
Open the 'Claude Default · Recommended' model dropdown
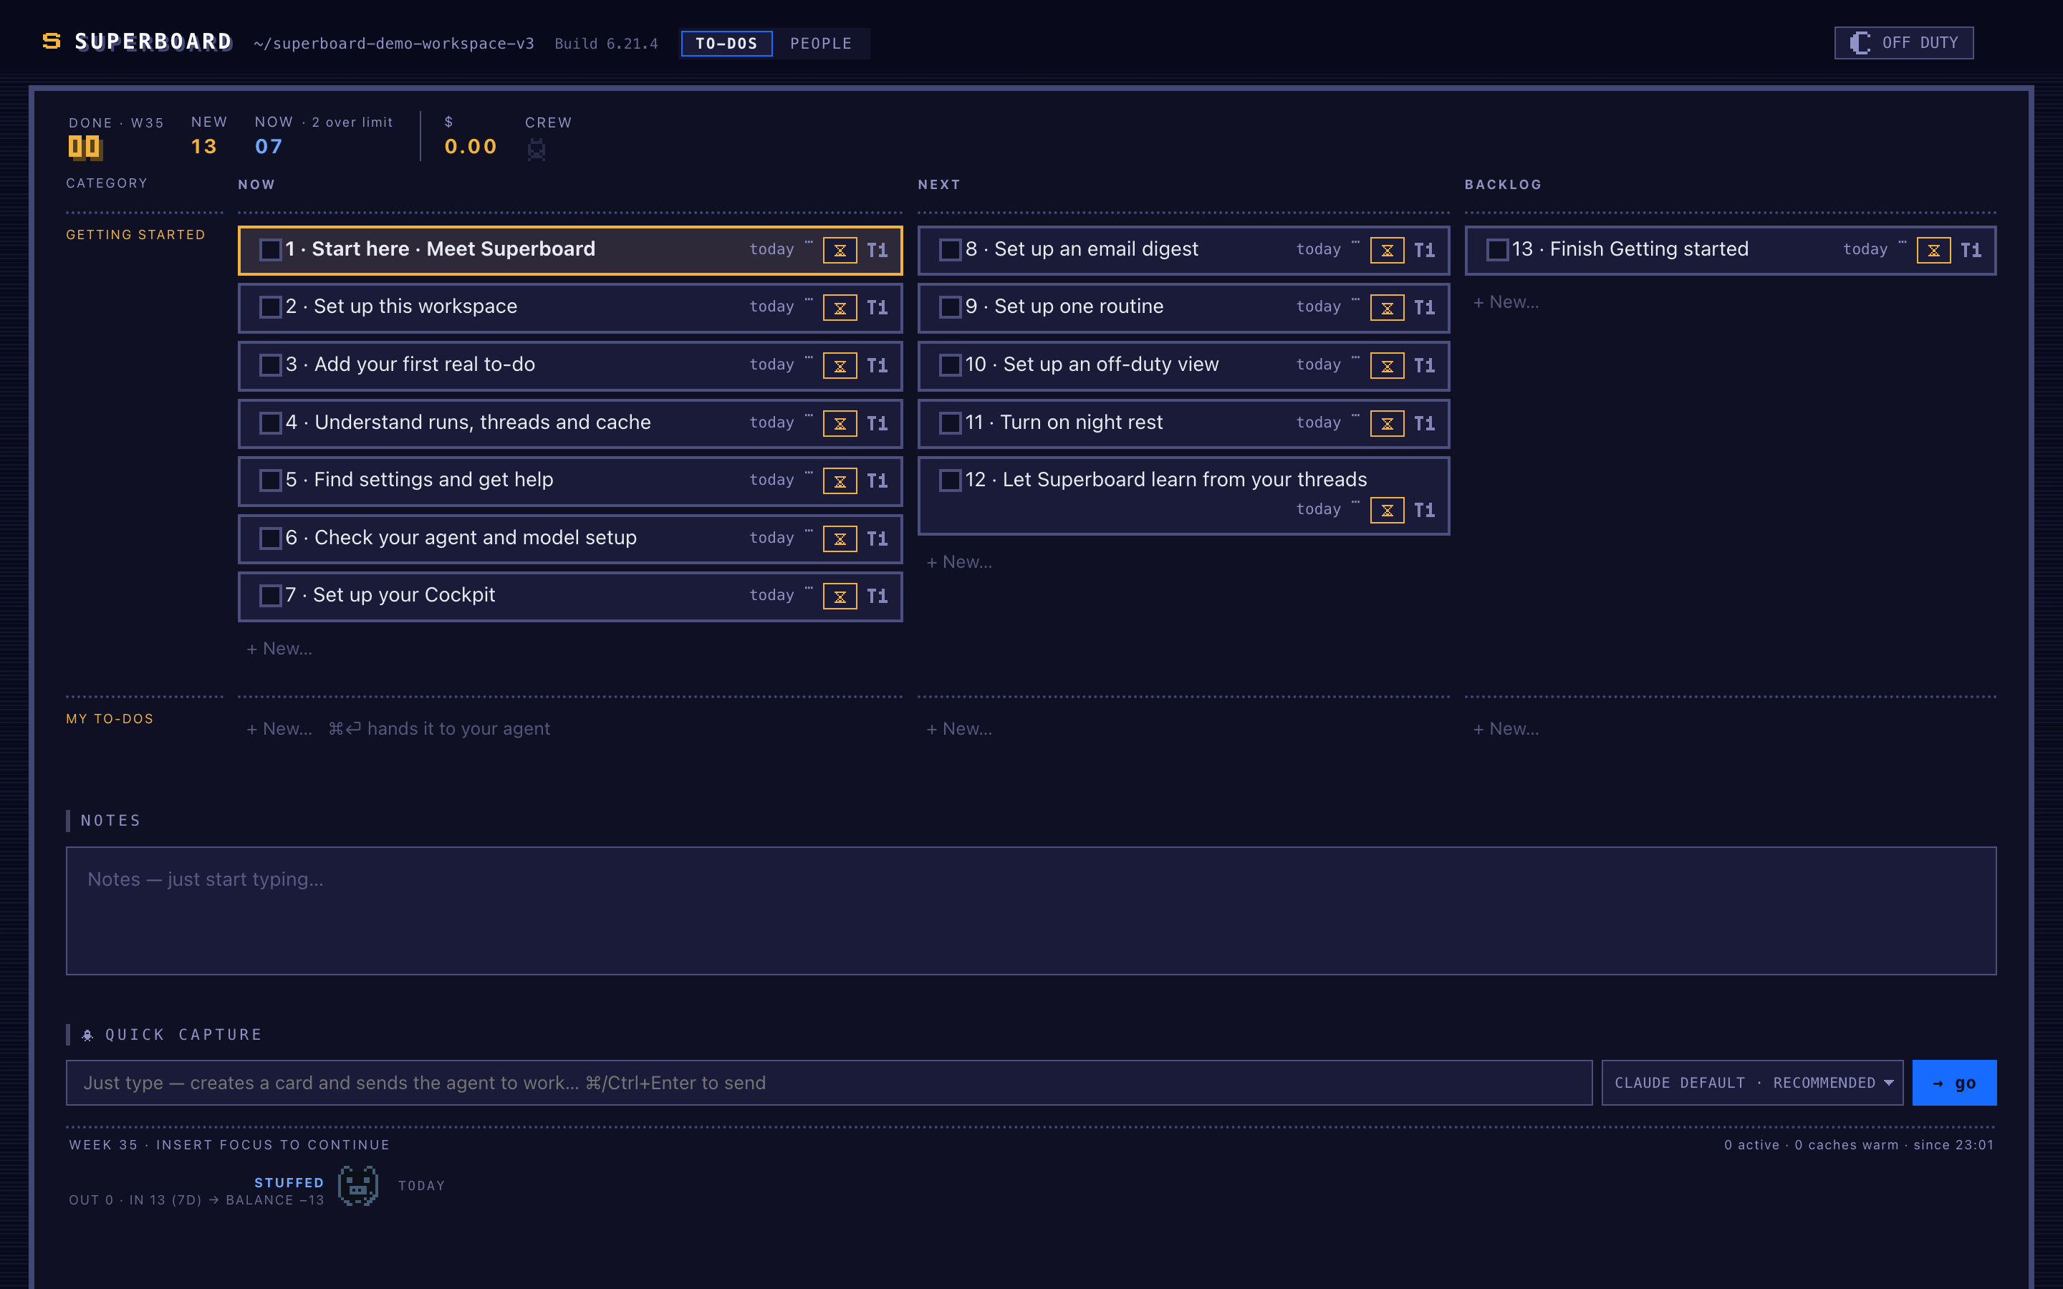pyautogui.click(x=1752, y=1083)
